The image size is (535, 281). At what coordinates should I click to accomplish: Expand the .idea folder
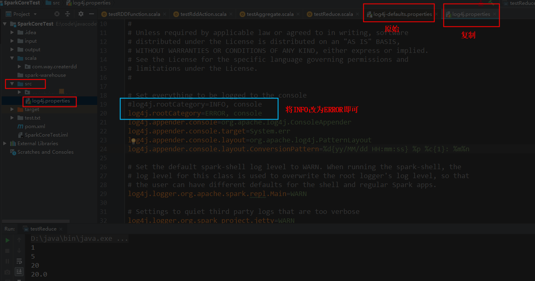click(13, 33)
